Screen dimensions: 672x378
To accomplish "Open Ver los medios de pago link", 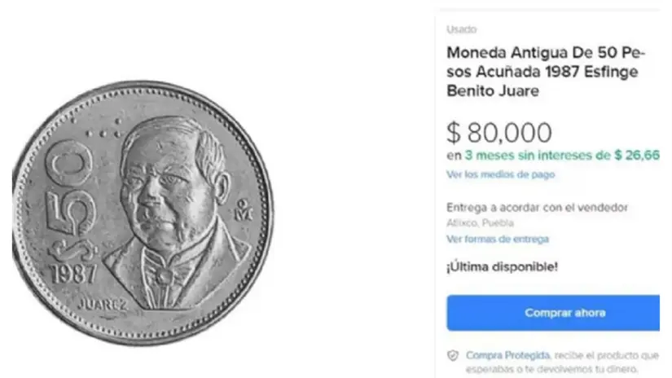I will [501, 174].
